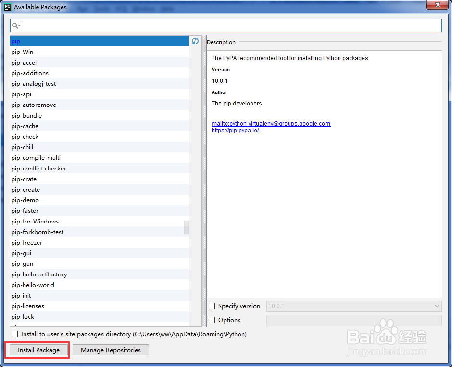Select the pip-accel package
Screen dimensions: 452x367
[x=100, y=62]
